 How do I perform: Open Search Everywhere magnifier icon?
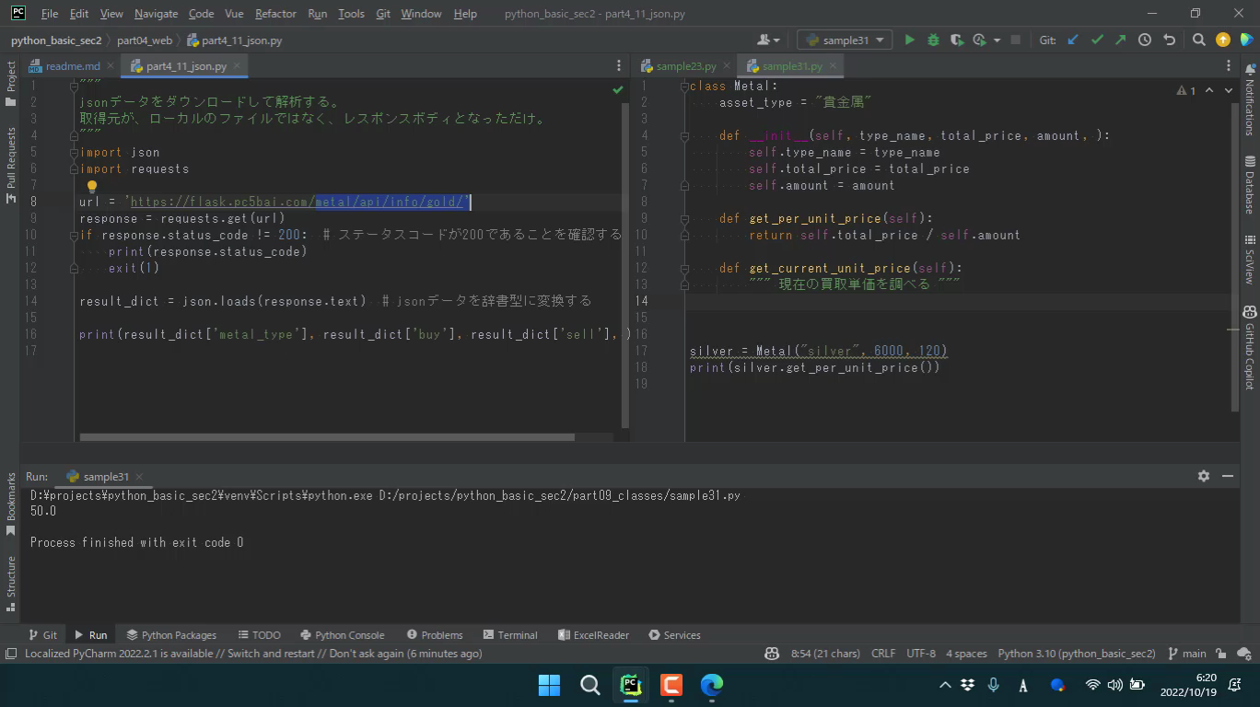coord(1198,40)
